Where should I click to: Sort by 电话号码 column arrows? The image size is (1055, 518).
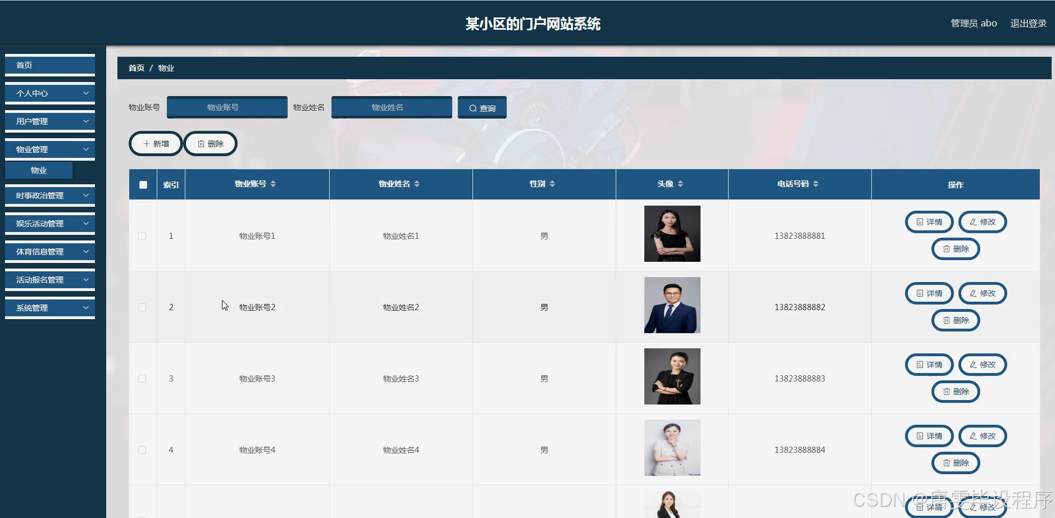pos(816,184)
